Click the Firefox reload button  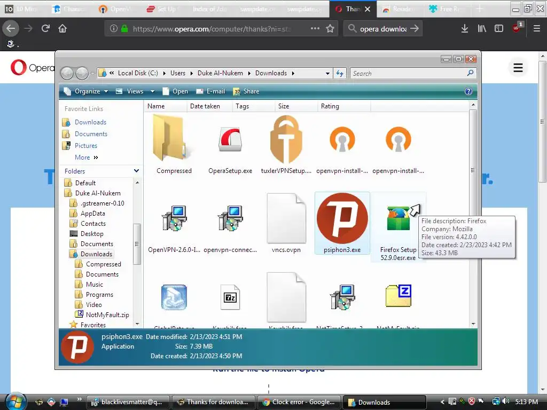tap(45, 29)
